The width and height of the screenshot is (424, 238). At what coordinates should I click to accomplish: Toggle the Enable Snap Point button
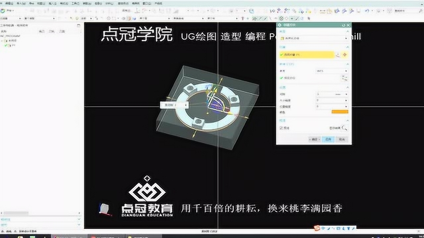tap(254, 19)
